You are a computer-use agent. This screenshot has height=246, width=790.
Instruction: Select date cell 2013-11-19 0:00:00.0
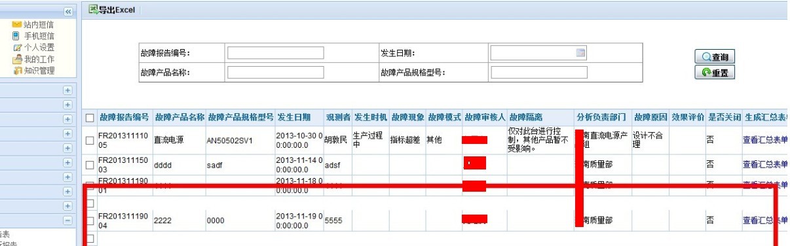(x=299, y=220)
